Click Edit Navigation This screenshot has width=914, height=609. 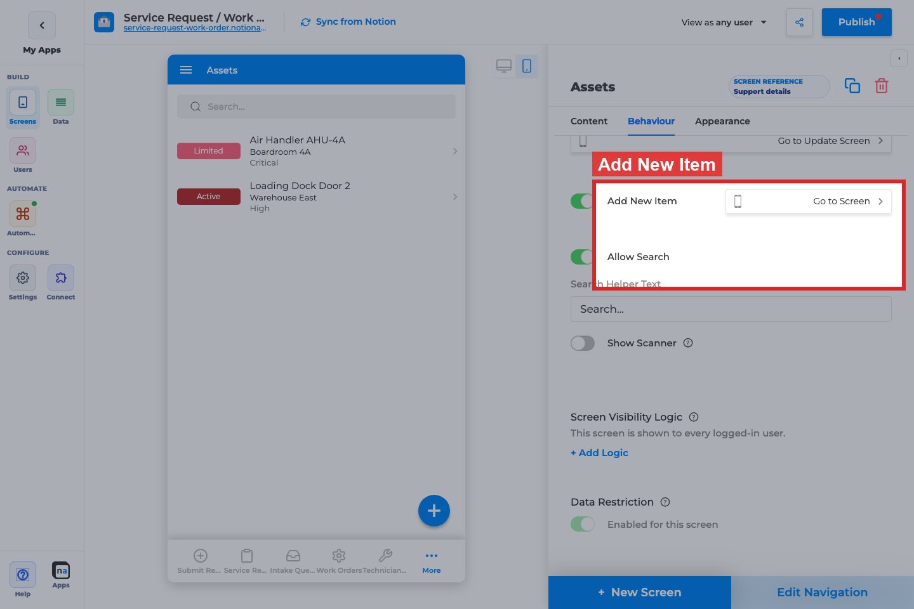click(x=823, y=593)
